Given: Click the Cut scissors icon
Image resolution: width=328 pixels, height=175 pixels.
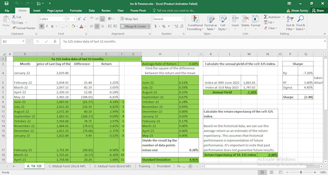Looking at the screenshot, I should (14, 17).
